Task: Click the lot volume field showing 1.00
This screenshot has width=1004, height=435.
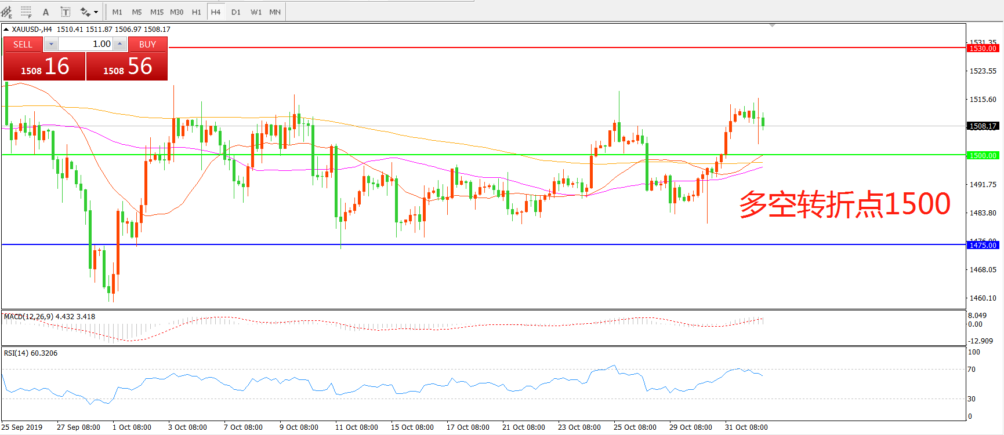Action: [x=86, y=44]
